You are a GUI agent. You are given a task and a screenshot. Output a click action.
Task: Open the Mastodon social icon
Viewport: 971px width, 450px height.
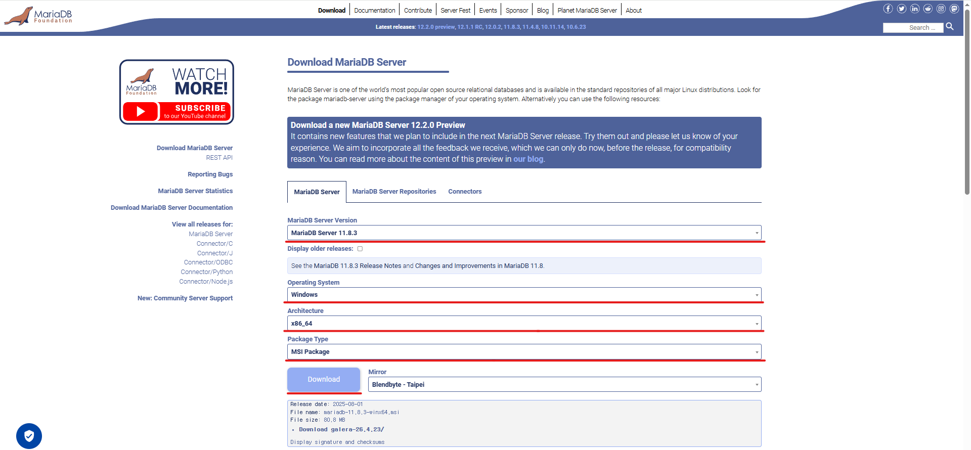[x=954, y=9]
